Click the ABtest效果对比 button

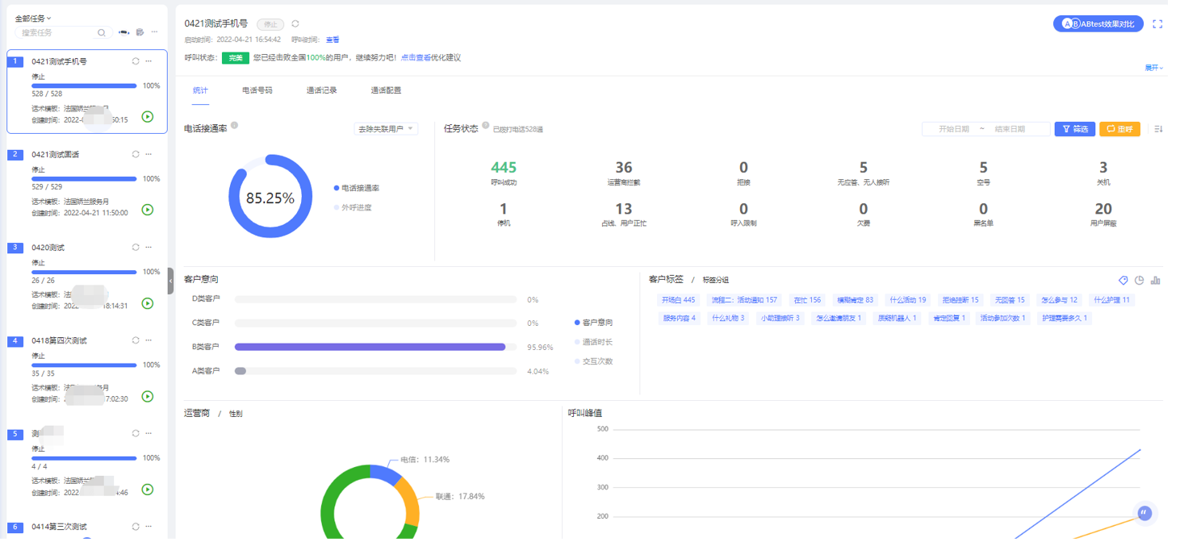[x=1098, y=24]
